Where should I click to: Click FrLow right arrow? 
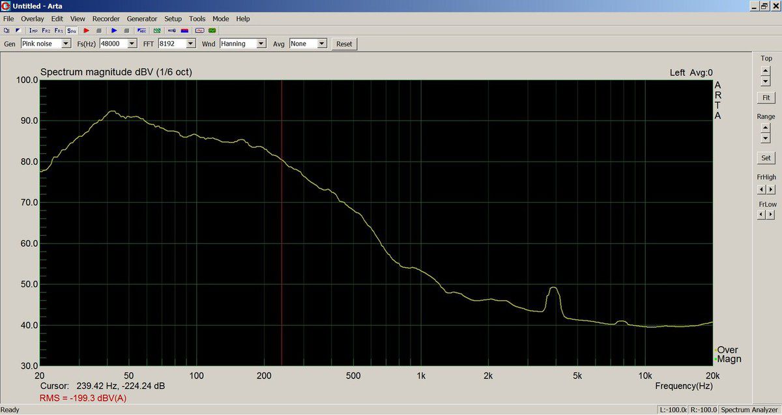point(770,215)
